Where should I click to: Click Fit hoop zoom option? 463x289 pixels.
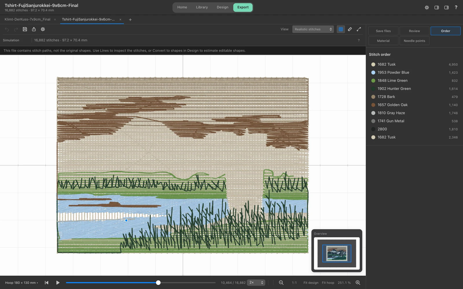[328, 283]
